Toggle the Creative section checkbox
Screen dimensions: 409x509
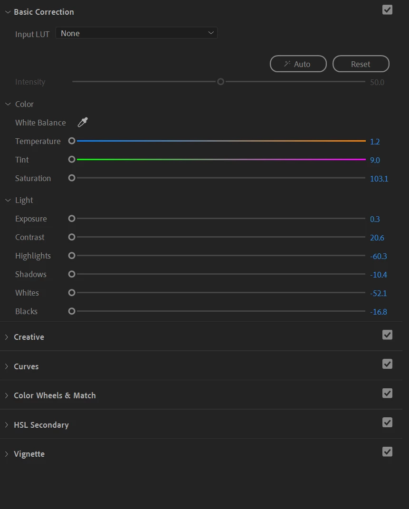(387, 335)
